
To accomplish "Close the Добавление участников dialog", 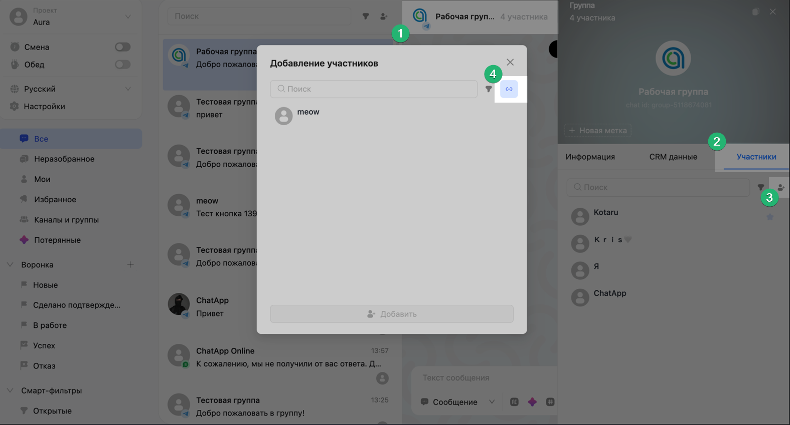I will click(x=510, y=62).
